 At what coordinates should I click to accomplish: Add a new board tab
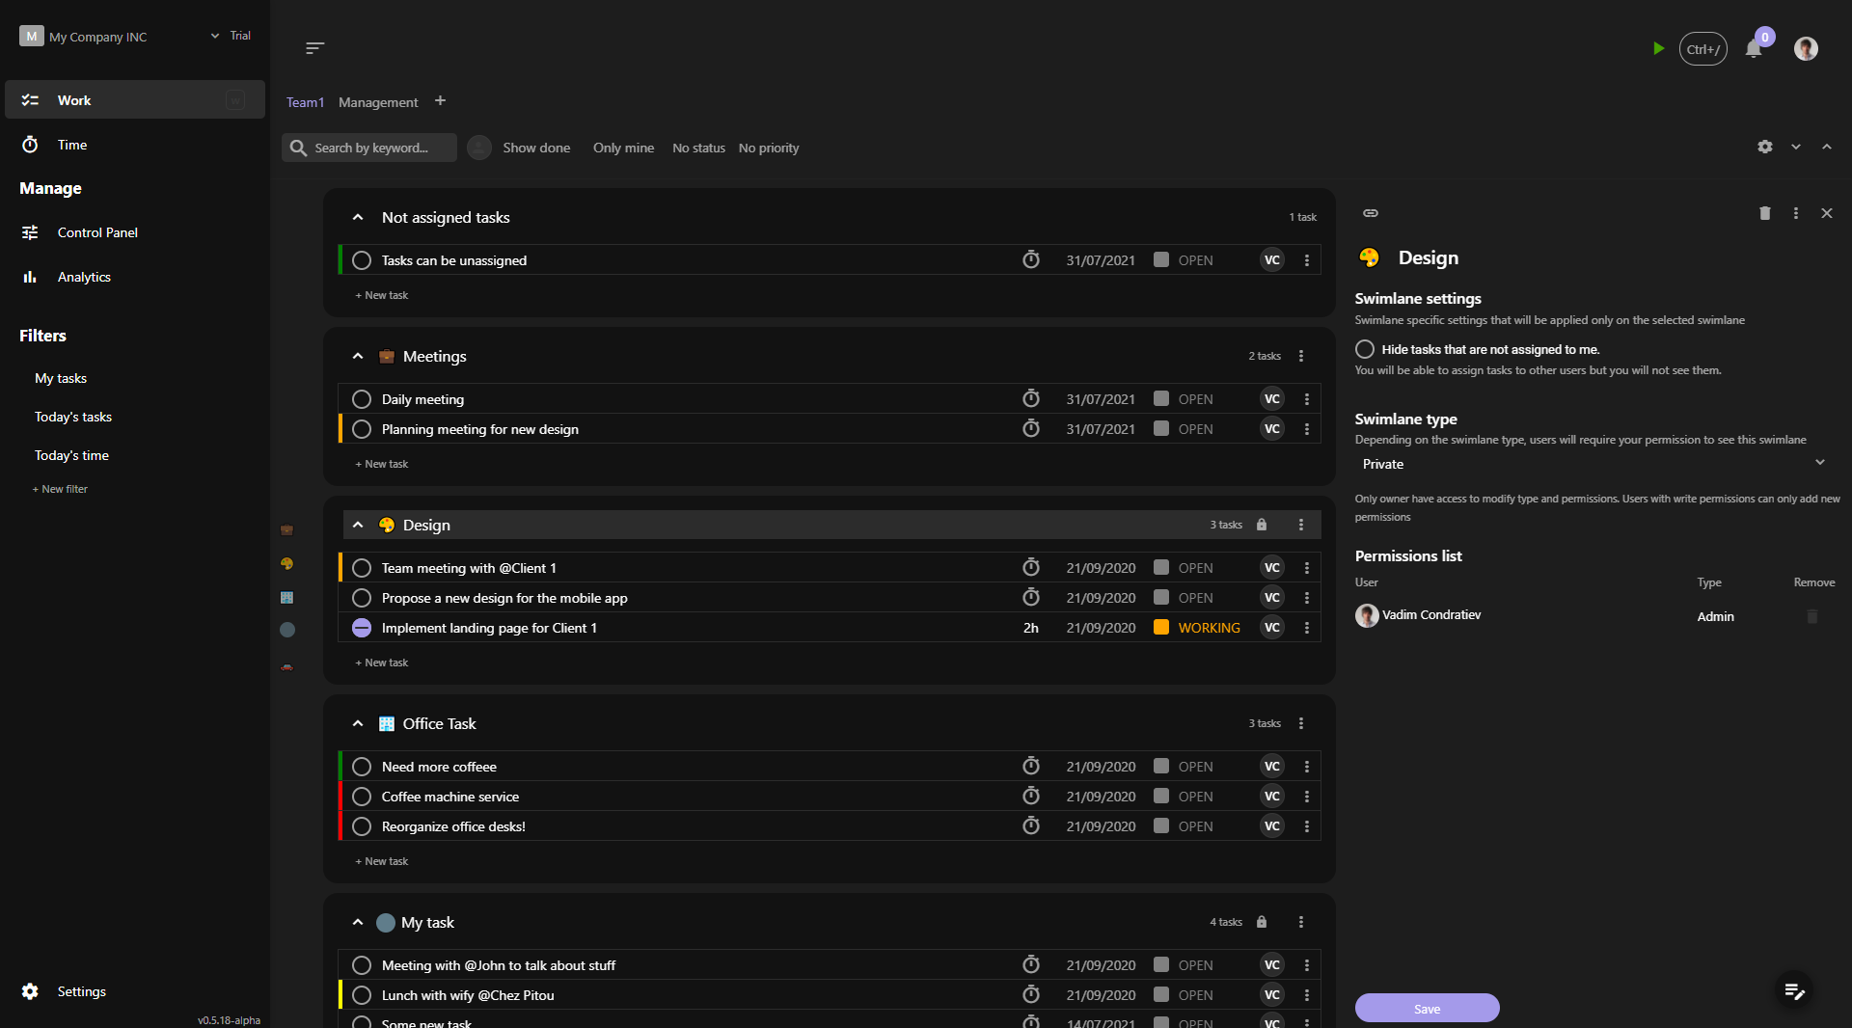[440, 100]
